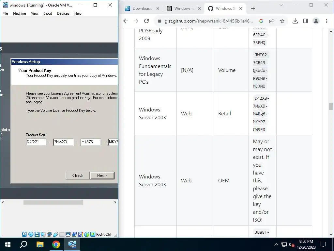
Task: Click the network adapters indicator in VirtualBox
Action: click(x=50, y=234)
